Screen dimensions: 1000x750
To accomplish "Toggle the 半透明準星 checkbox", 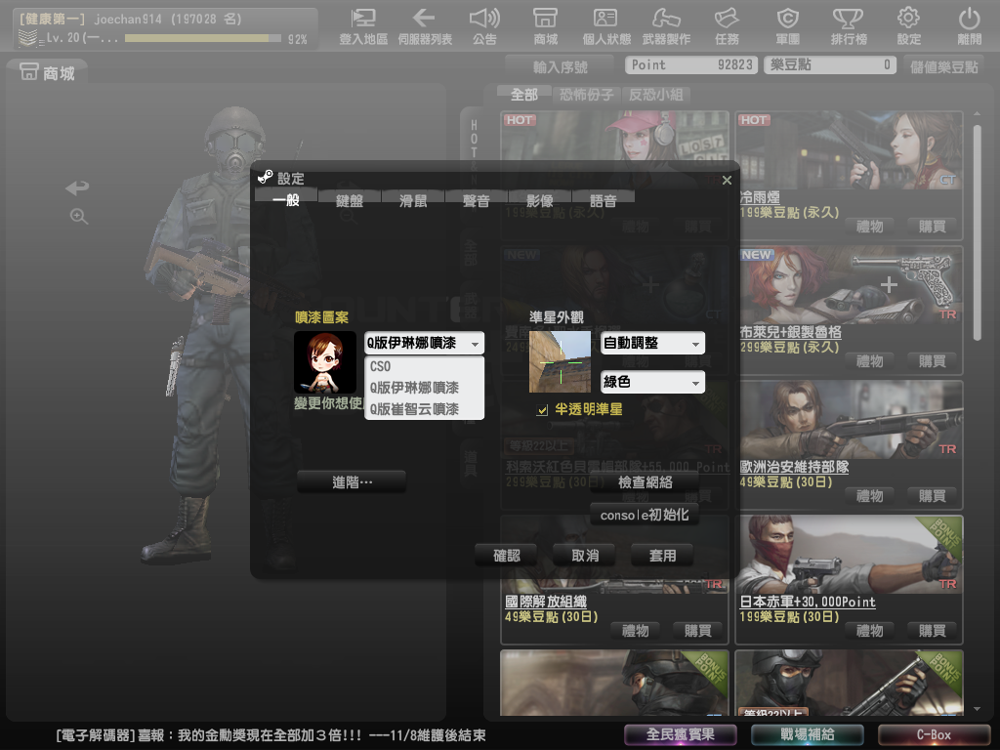I will tap(542, 410).
